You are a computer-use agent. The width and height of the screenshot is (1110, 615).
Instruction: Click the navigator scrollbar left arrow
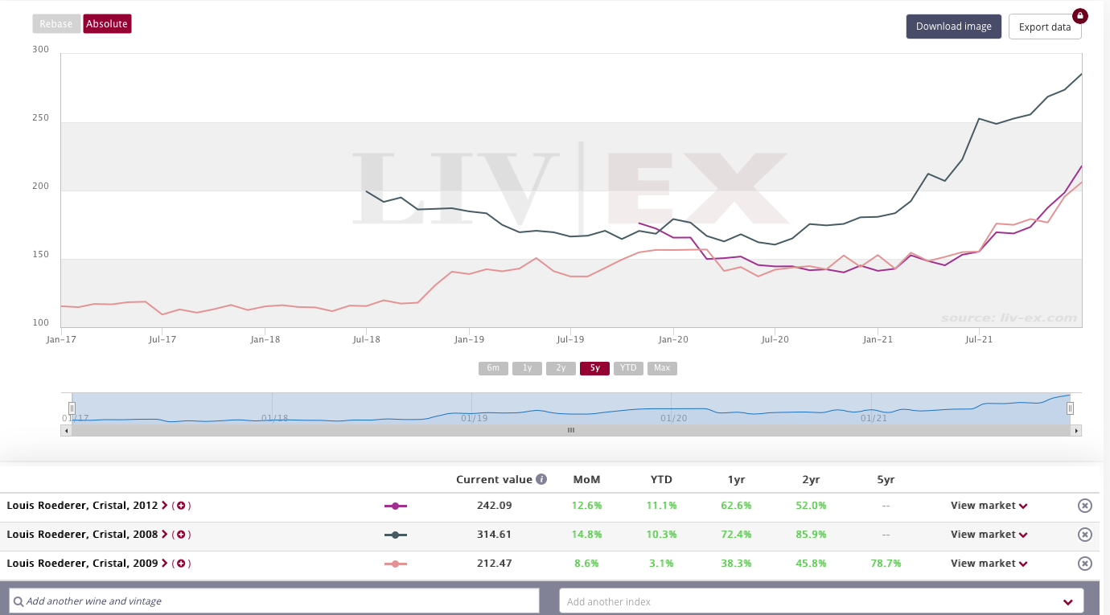(x=66, y=431)
